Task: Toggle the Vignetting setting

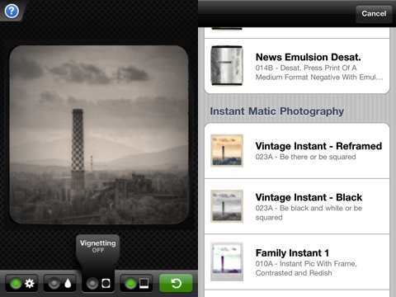Action: pos(98,283)
